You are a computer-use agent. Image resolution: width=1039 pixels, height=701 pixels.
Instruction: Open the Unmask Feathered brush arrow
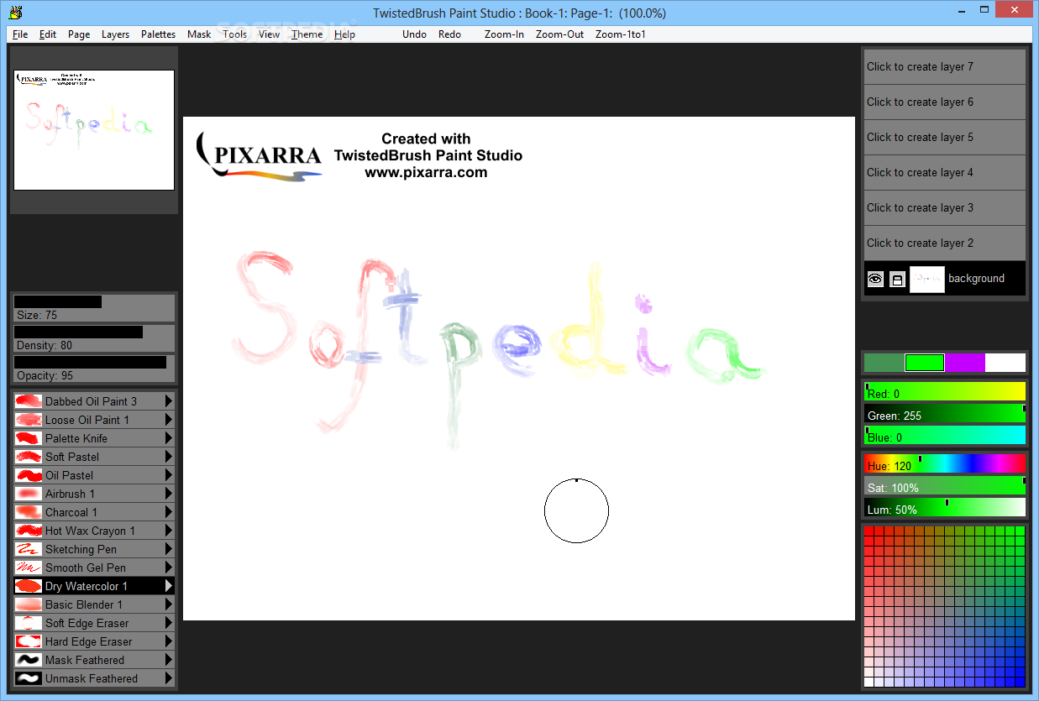pos(169,678)
